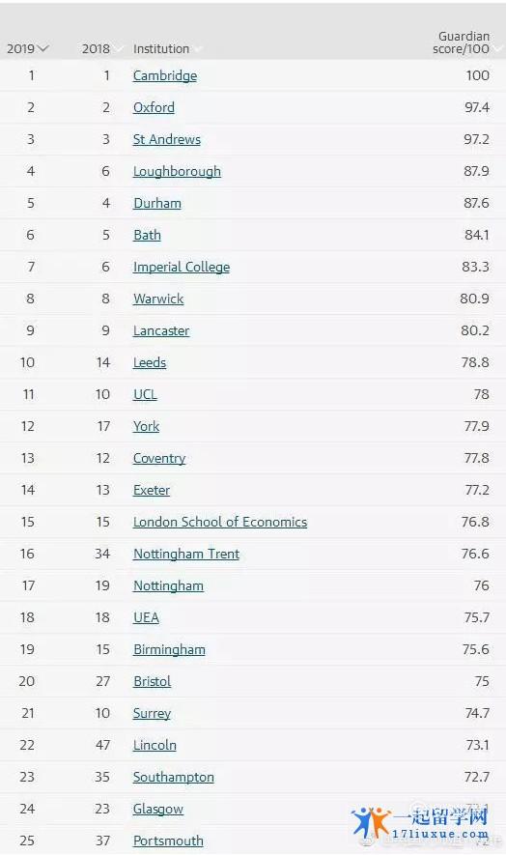This screenshot has width=506, height=855.
Task: Open the Warwick link
Action: (158, 299)
